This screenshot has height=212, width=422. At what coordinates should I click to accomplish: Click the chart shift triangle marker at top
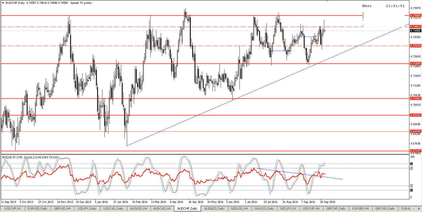tap(327, 1)
